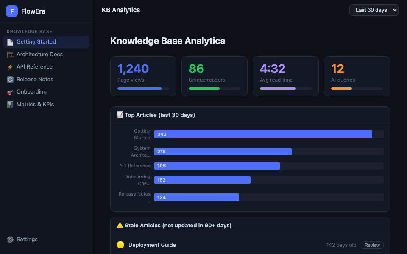This screenshot has height=254, width=407.
Task: Click the Onboarding target icon
Action: (10, 92)
